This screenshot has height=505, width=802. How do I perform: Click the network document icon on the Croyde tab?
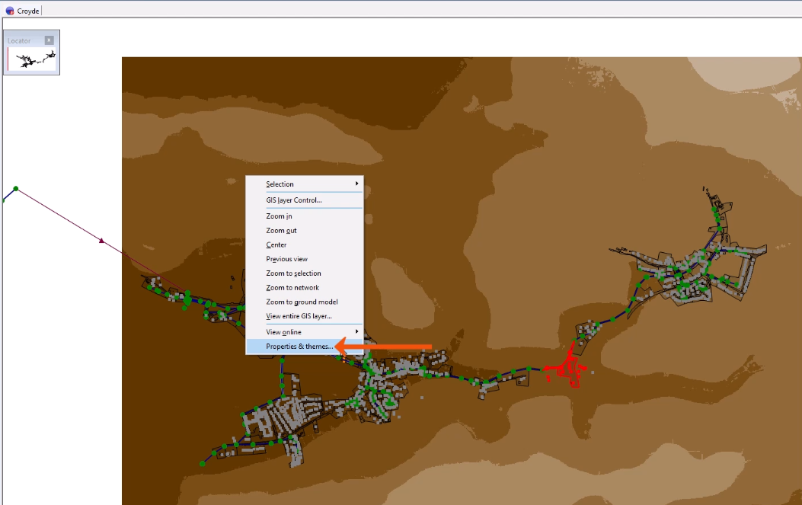pos(9,11)
